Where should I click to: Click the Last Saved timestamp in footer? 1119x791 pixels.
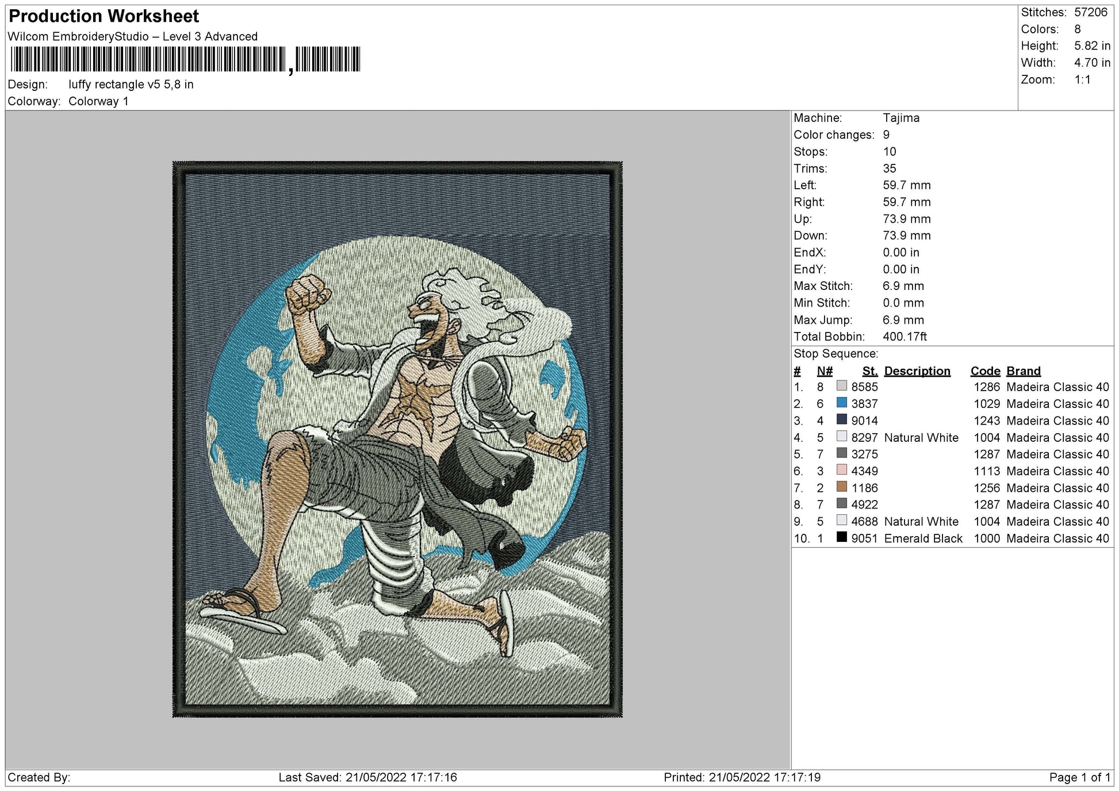point(368,777)
